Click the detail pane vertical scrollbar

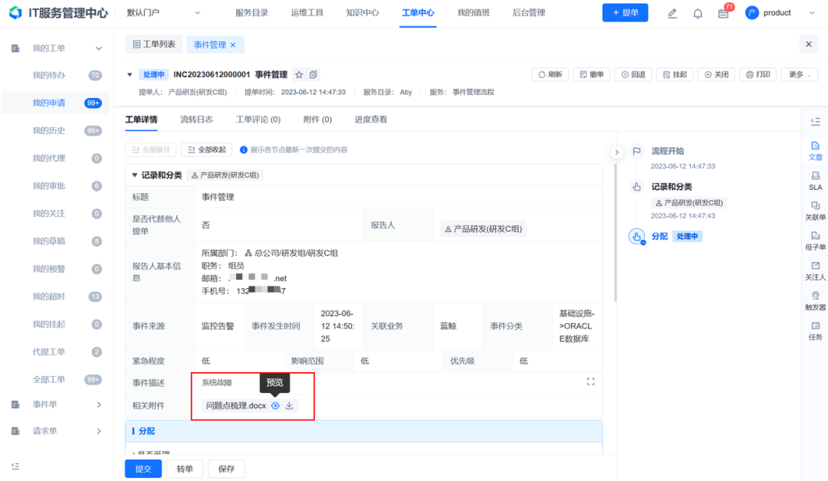click(x=615, y=232)
